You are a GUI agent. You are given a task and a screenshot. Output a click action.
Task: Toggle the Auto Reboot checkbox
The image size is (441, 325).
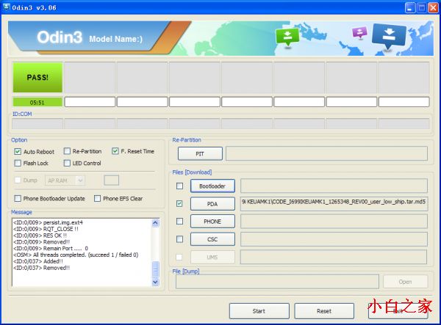18,152
